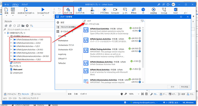Screen dimensions: 198x106
Task: Open project settings gear in Project panel
Action: tap(27, 26)
